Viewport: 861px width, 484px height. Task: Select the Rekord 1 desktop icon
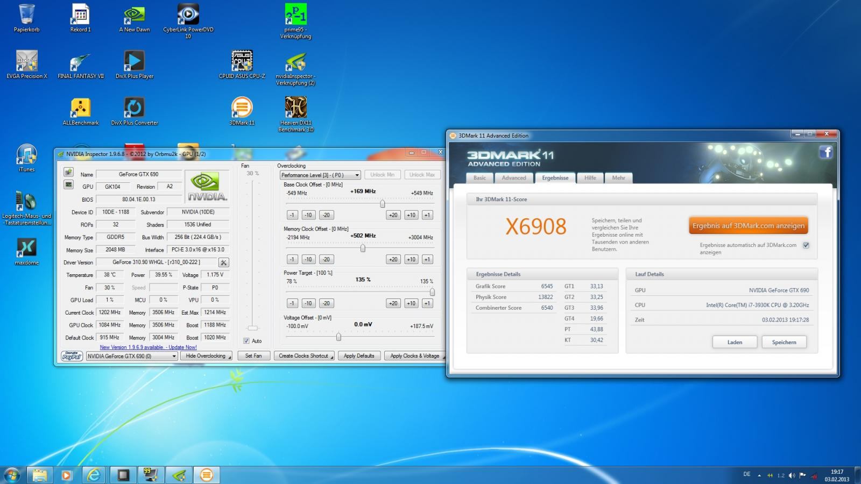[80, 18]
